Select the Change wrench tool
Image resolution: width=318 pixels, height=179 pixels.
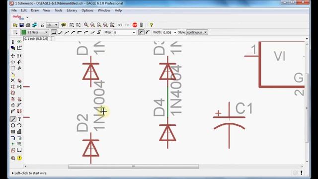click(x=19, y=68)
